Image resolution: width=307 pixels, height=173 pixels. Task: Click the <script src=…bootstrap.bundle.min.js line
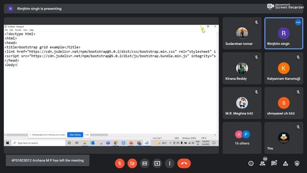tap(110, 56)
